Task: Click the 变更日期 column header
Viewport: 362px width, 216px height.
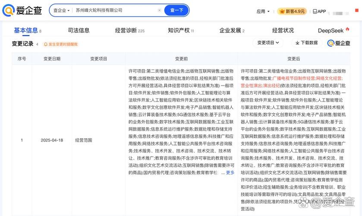Action: [x=52, y=59]
